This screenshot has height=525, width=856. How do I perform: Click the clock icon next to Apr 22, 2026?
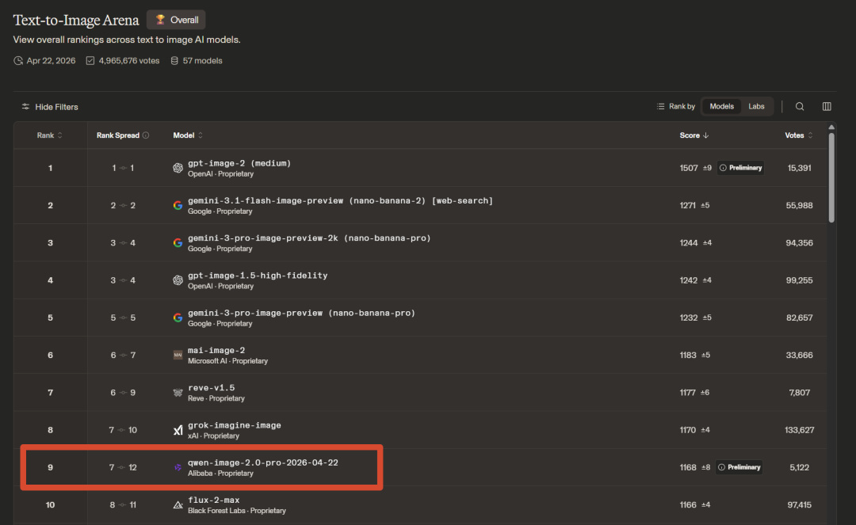18,60
